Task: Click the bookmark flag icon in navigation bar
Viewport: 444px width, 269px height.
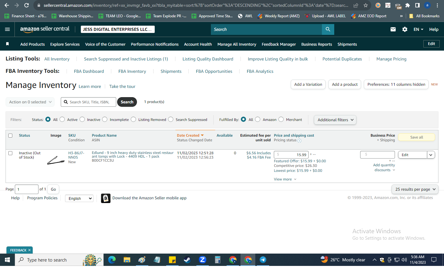Action: point(7,44)
